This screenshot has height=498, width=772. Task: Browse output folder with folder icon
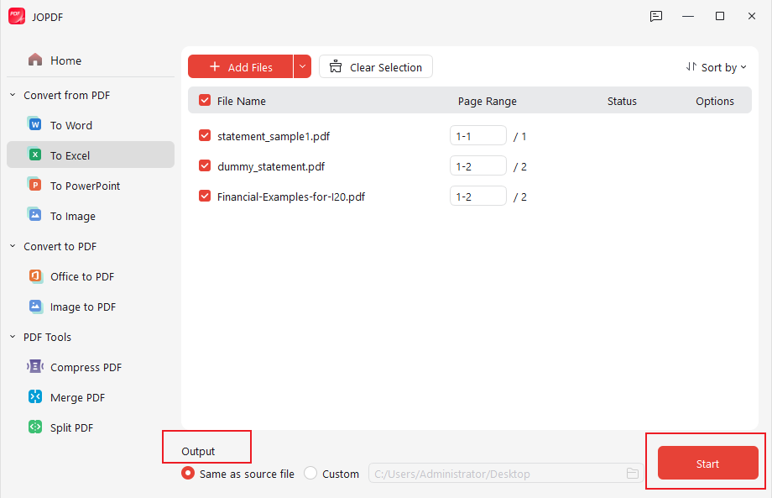[632, 473]
